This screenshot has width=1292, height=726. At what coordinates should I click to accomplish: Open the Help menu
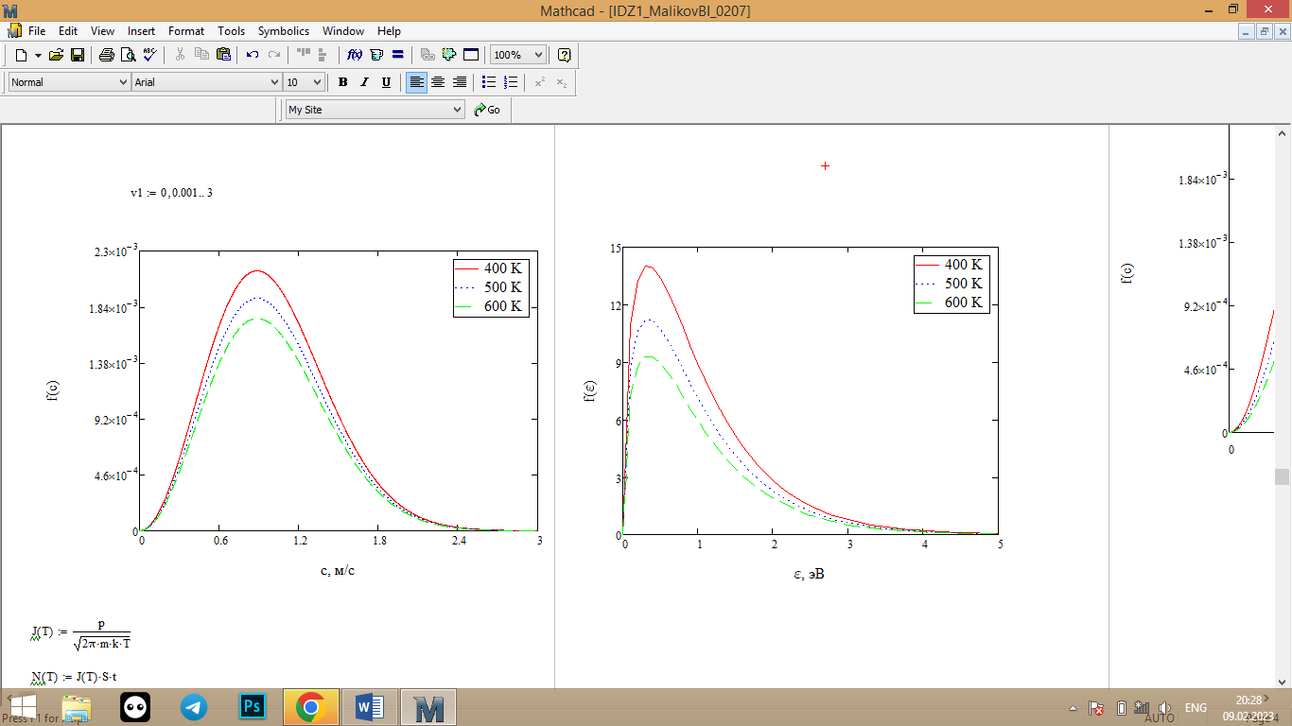click(x=389, y=31)
